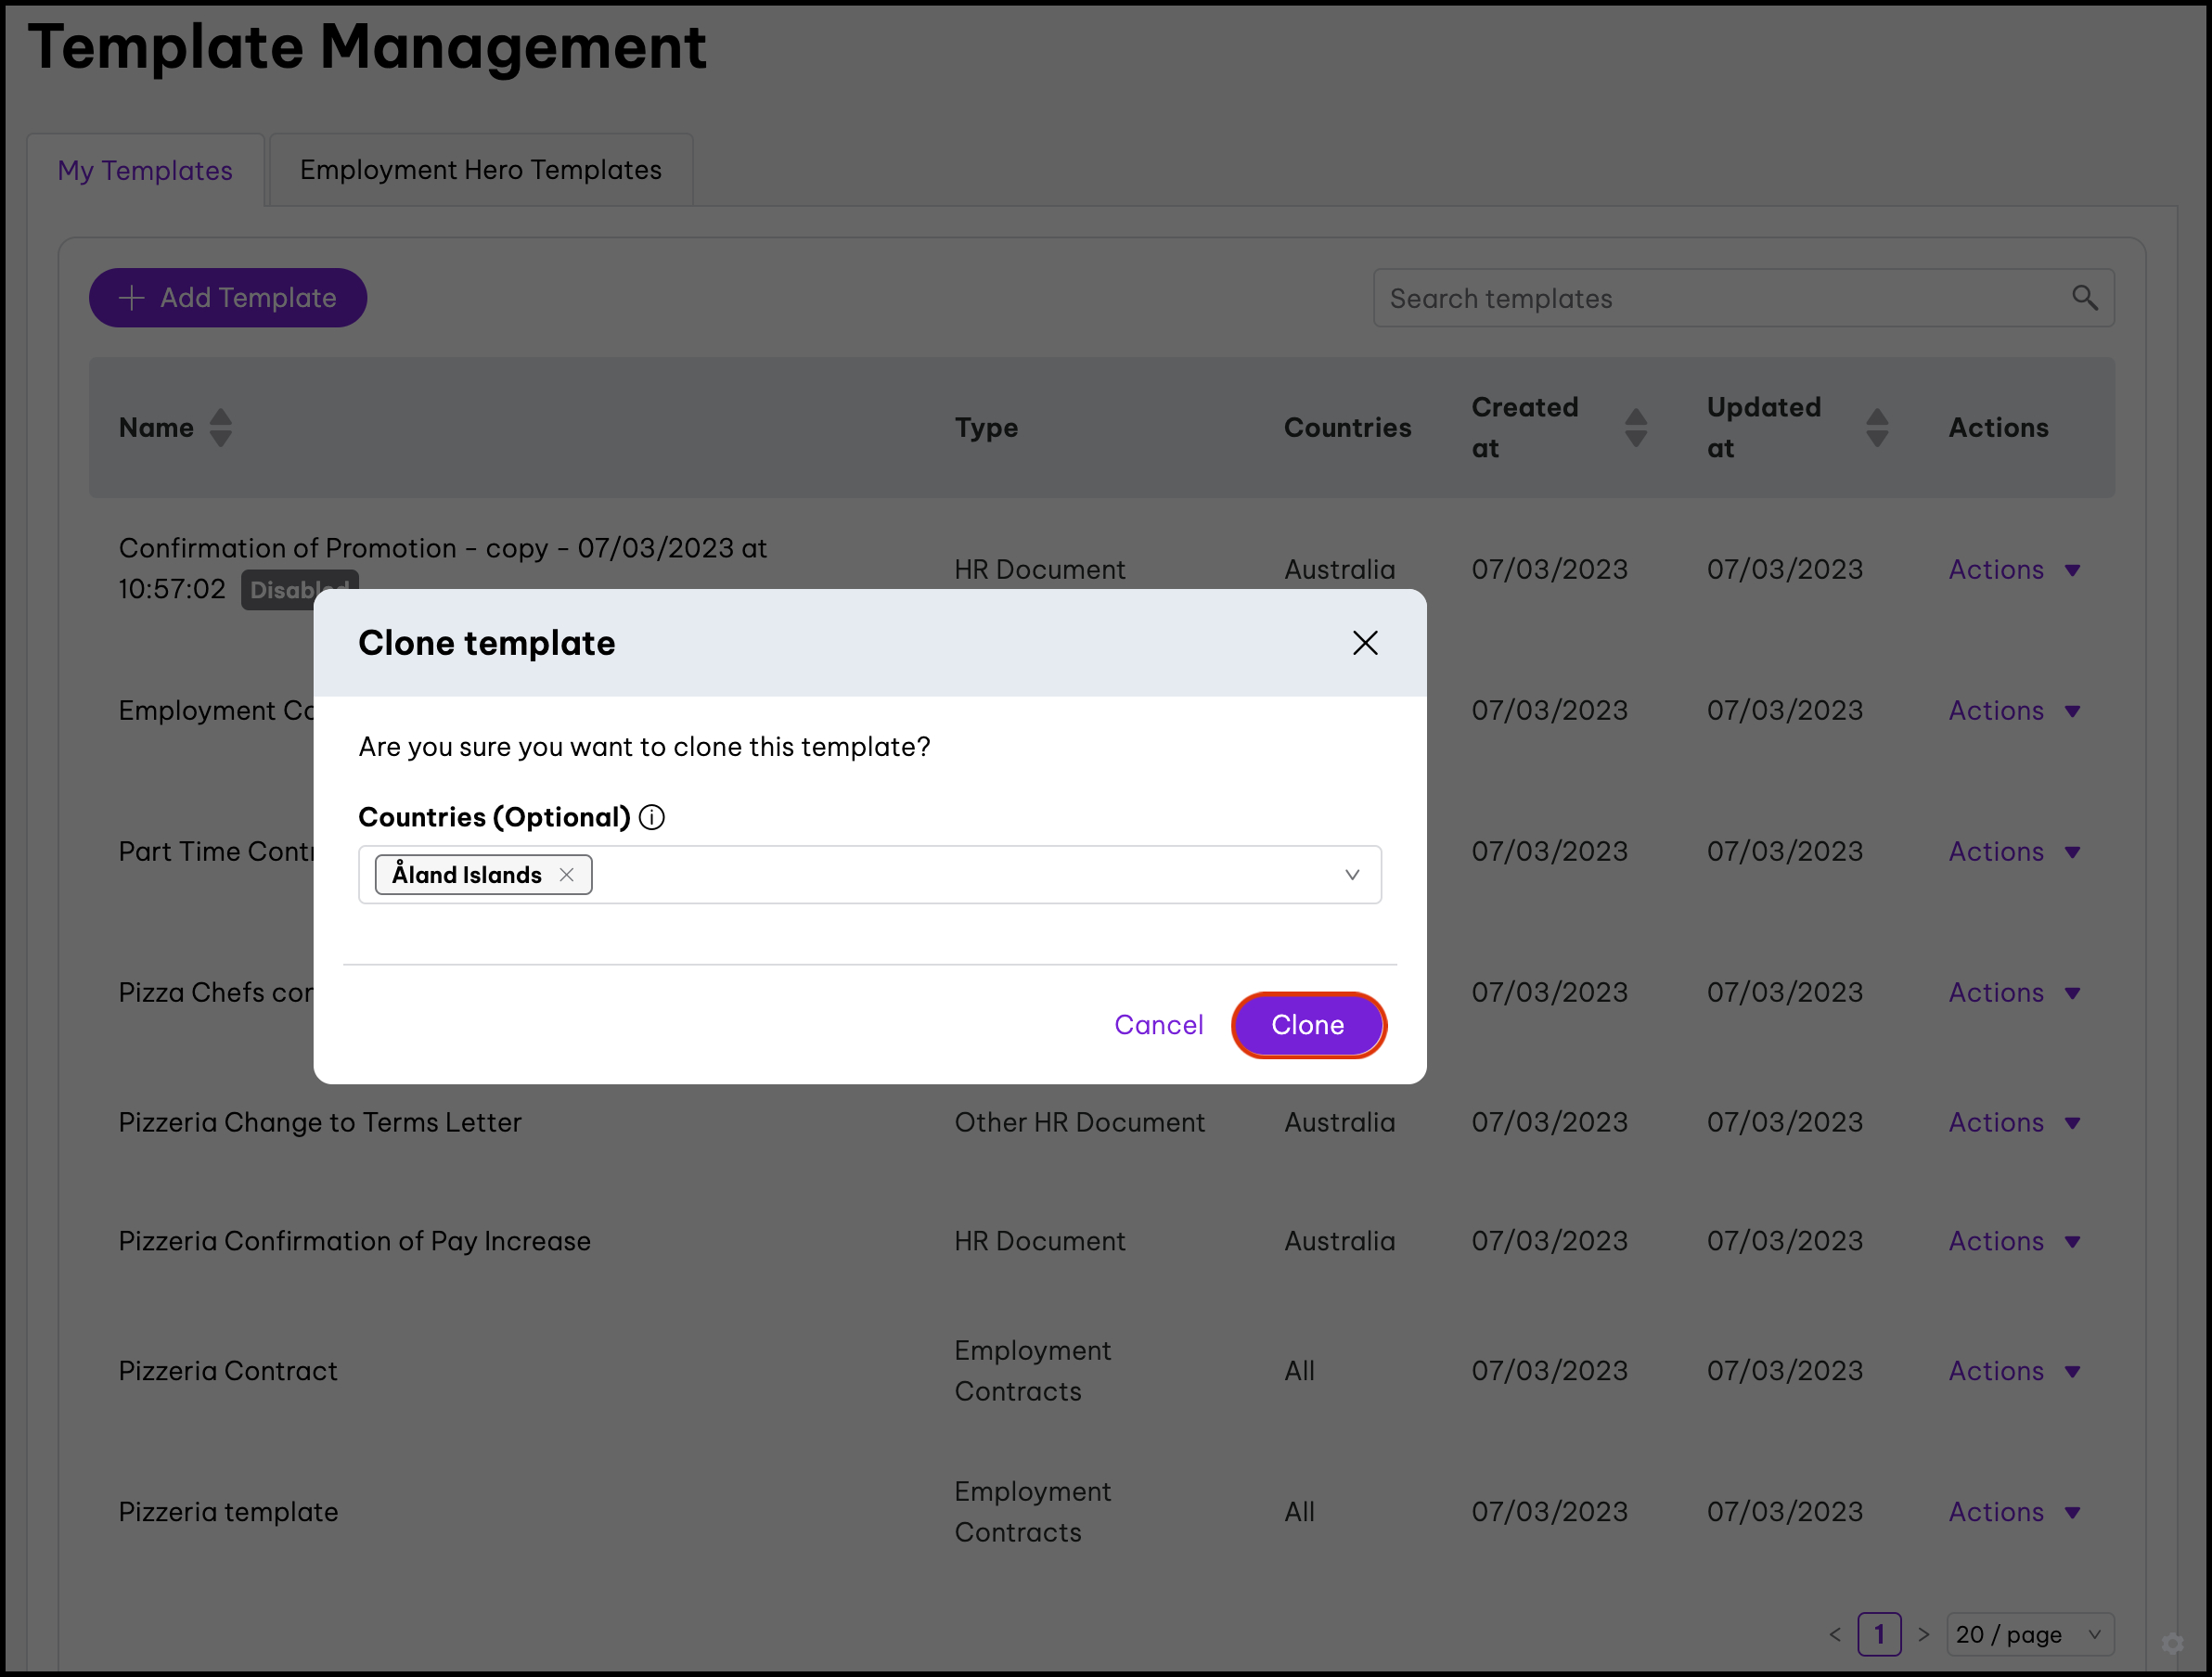
Task: Click the Add Template button
Action: tap(228, 298)
